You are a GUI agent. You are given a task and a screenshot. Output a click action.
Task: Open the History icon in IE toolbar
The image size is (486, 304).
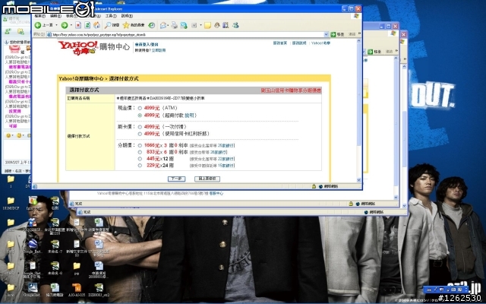(151, 25)
